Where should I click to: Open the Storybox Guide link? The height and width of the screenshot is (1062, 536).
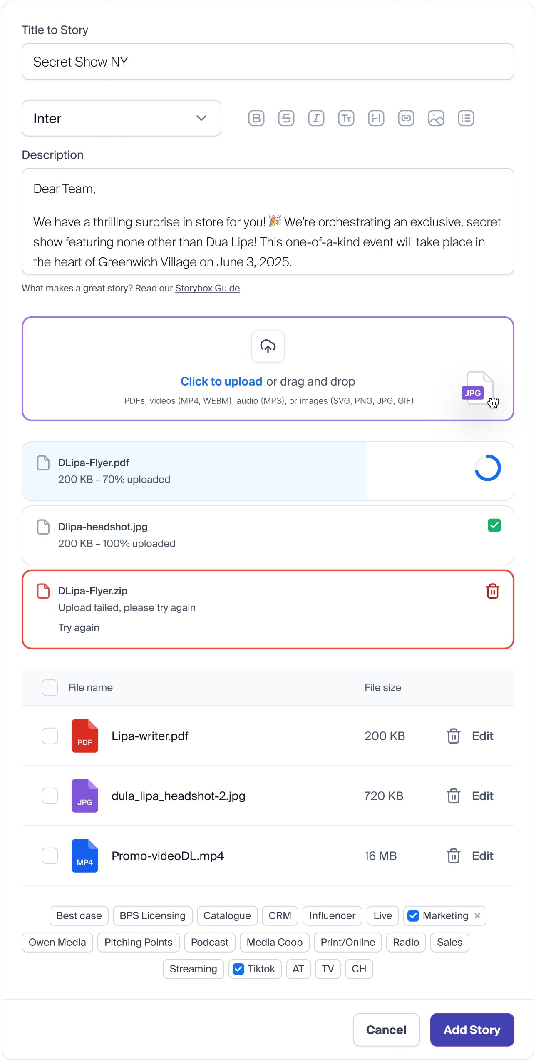[x=207, y=288]
